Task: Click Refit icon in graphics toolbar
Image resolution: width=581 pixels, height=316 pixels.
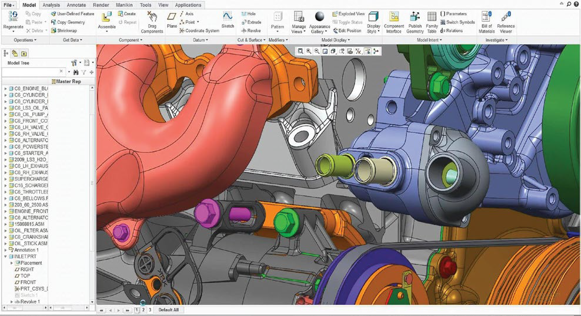Action: point(300,52)
